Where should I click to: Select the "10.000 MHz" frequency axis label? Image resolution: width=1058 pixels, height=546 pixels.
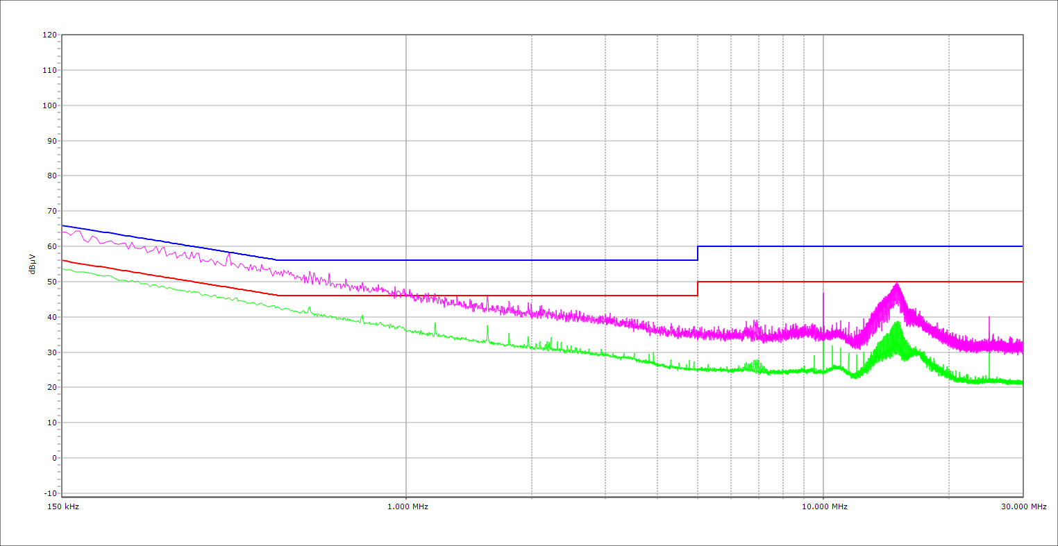pyautogui.click(x=825, y=506)
